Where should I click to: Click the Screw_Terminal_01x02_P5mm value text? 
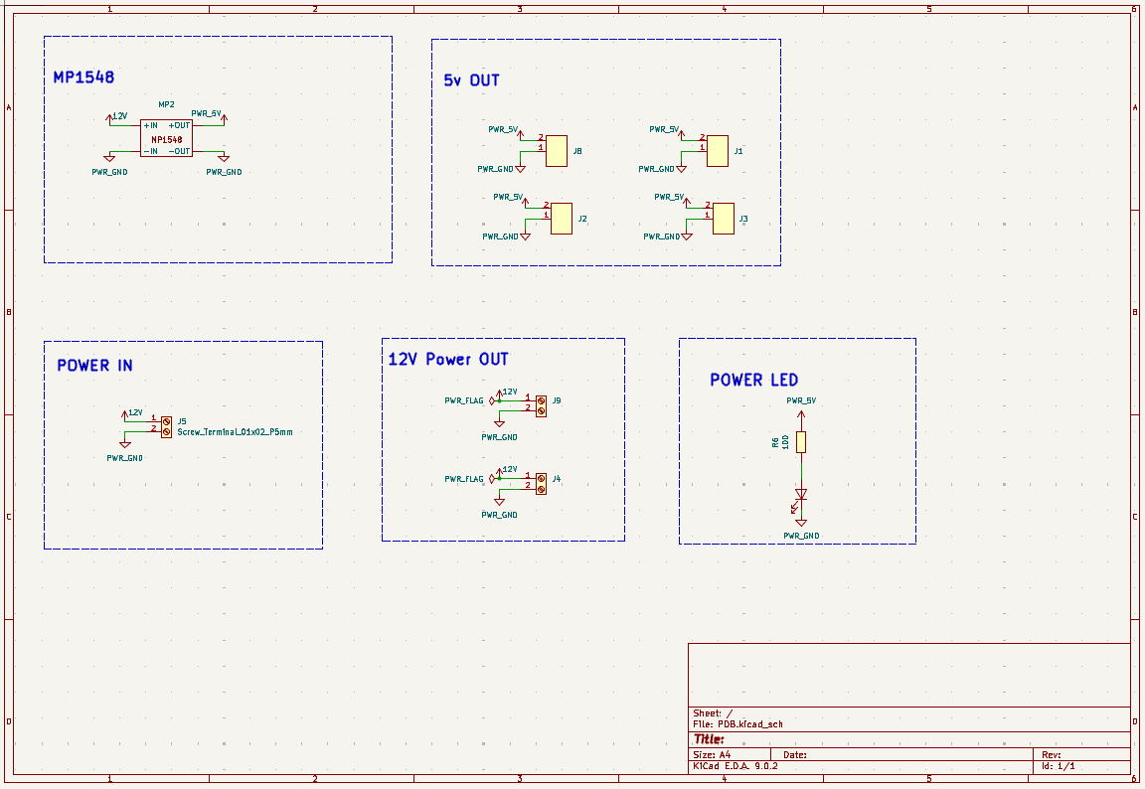coord(236,432)
